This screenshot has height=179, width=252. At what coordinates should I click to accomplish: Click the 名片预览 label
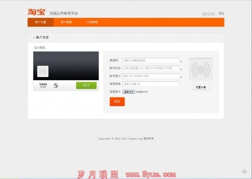click(x=39, y=48)
